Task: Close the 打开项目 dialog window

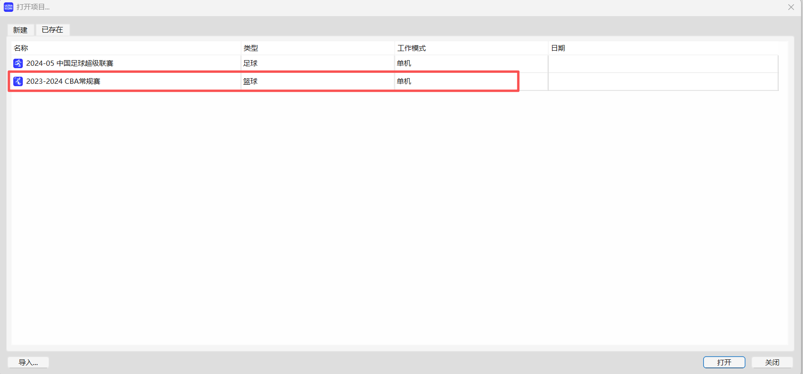Action: point(791,7)
